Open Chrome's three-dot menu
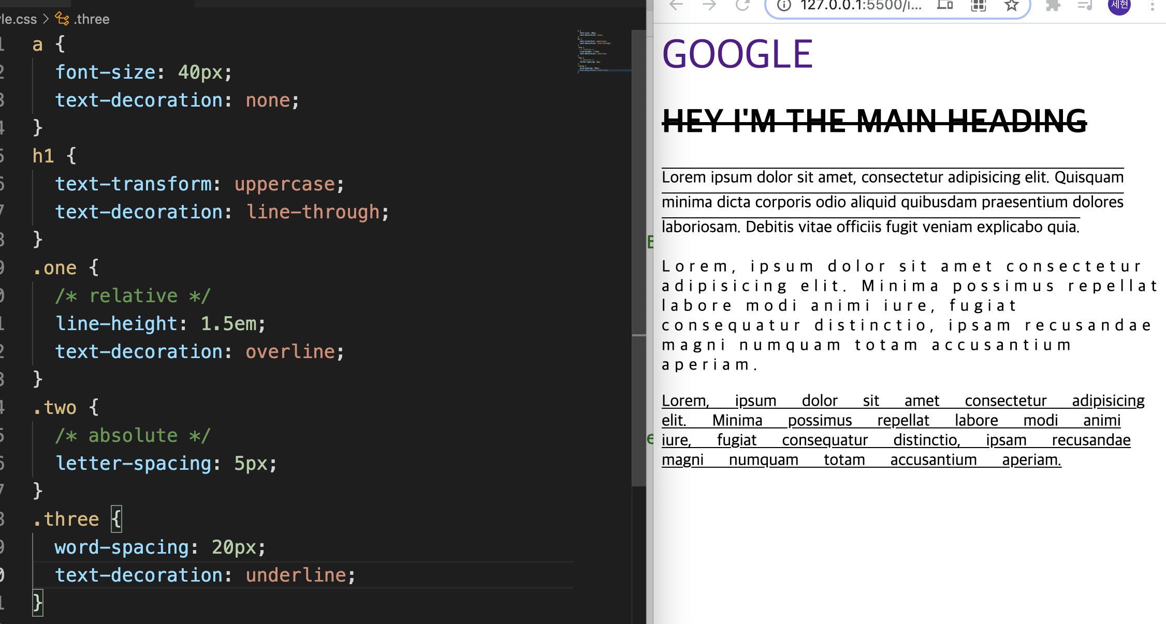Screen dimensions: 1166x624 click(x=1152, y=5)
